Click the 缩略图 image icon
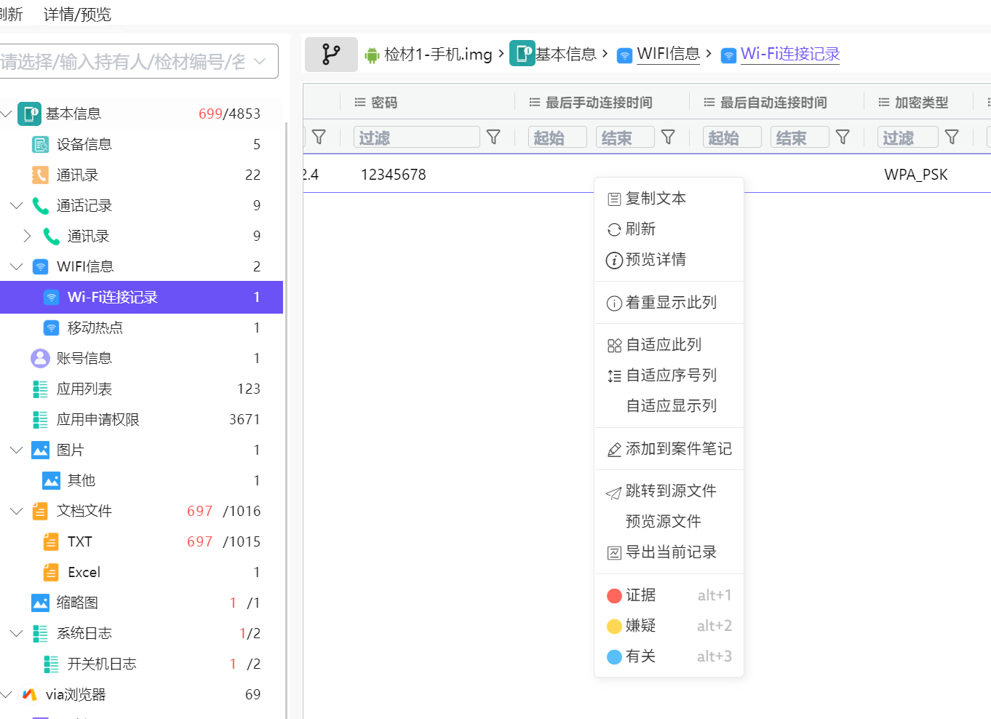This screenshot has width=991, height=719. [41, 603]
